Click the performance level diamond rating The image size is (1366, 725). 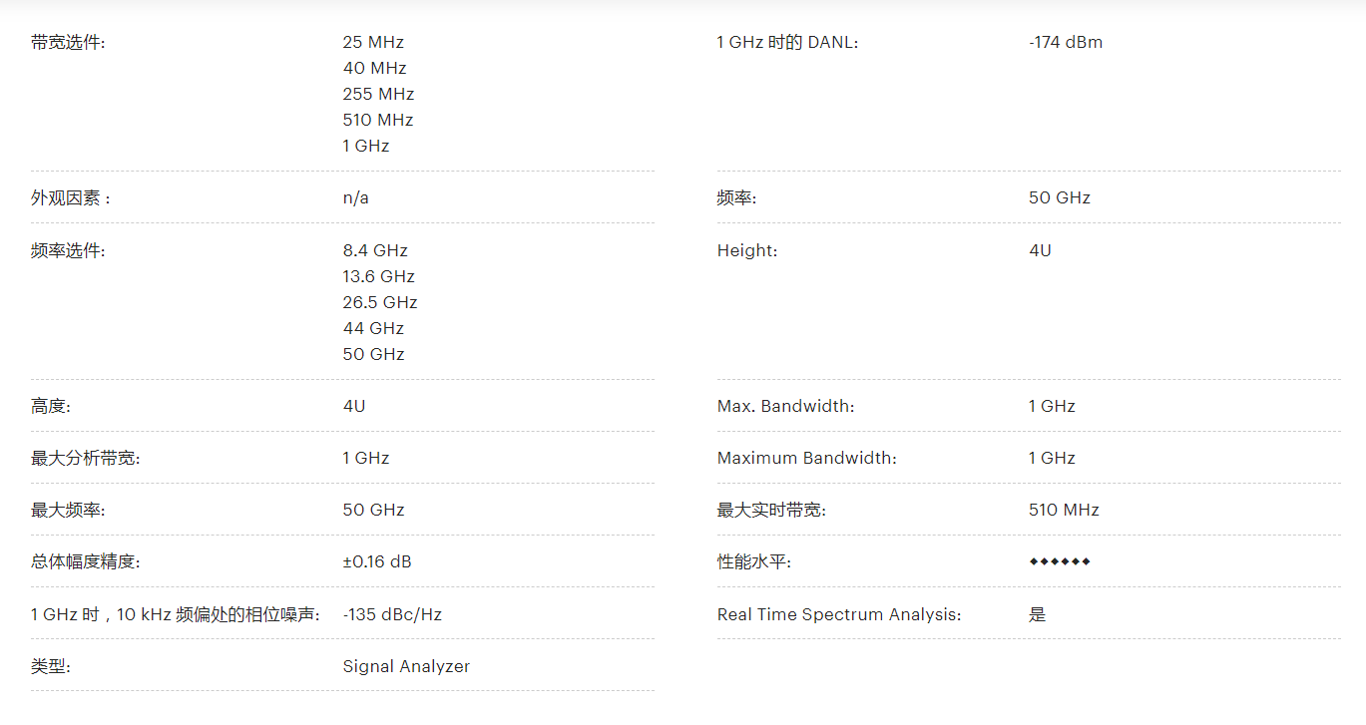click(x=1060, y=561)
